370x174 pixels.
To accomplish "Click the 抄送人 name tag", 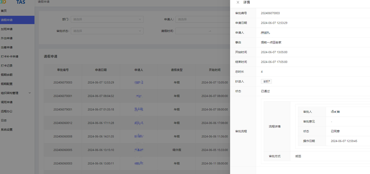I will pos(266,81).
